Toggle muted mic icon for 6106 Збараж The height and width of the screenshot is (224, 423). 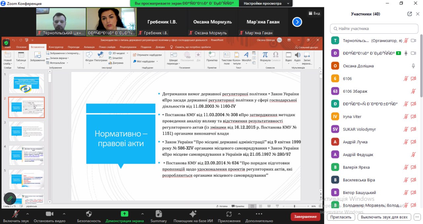click(413, 91)
